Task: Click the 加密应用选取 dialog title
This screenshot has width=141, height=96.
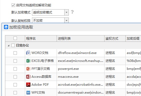Action: tap(21, 27)
